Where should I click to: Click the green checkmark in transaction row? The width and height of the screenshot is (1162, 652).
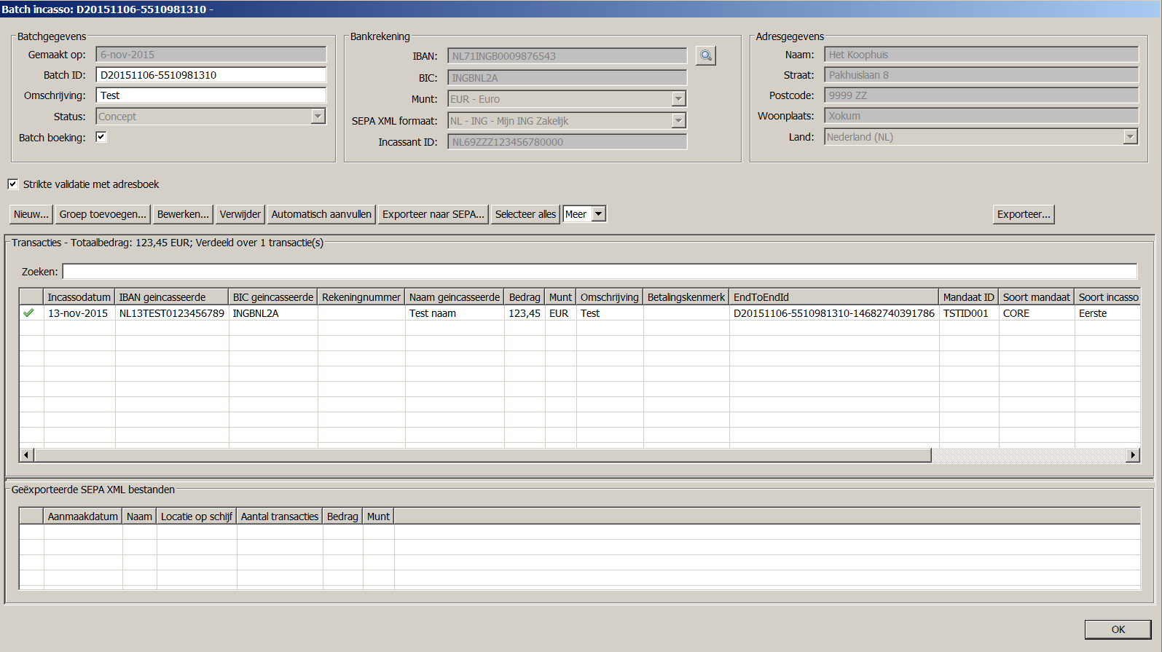pos(28,313)
